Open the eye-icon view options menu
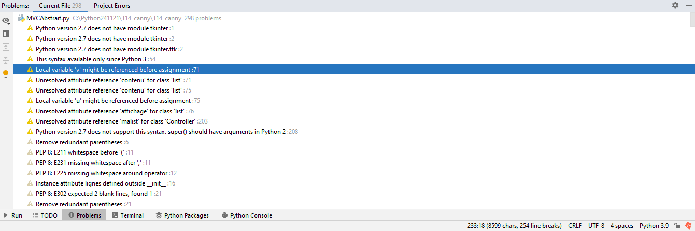695x231 pixels. click(6, 21)
